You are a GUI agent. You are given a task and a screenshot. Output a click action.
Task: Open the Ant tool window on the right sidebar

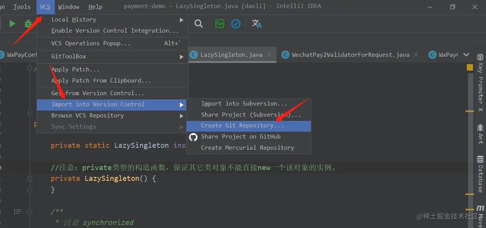pos(480,134)
